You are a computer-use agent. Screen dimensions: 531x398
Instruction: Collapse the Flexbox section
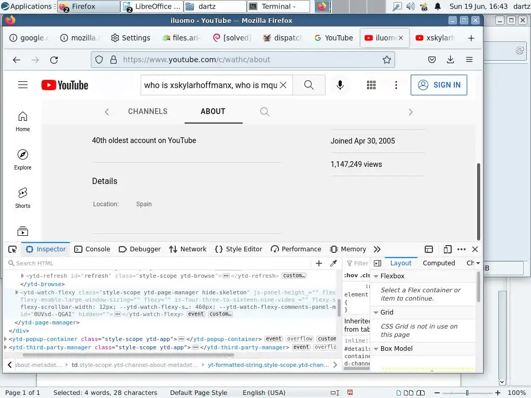click(x=375, y=277)
